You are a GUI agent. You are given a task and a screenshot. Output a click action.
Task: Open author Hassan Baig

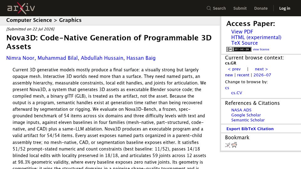click(x=141, y=58)
